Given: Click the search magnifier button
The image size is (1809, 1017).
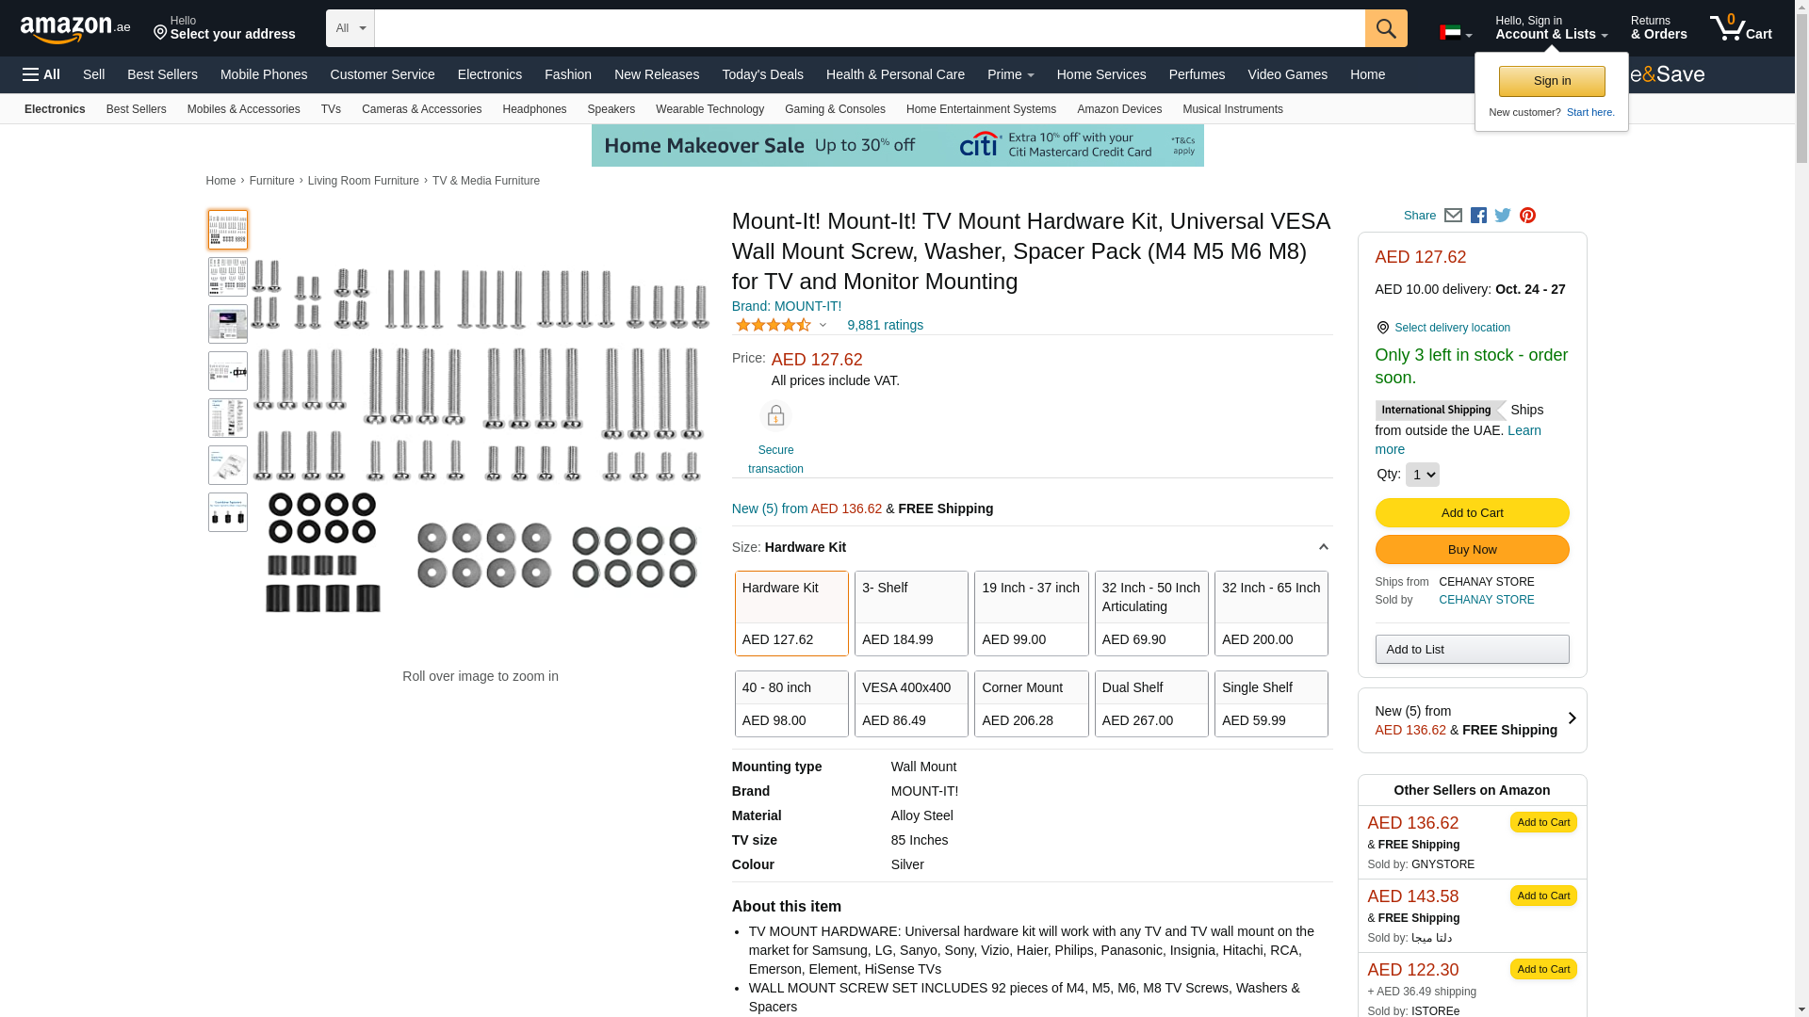Looking at the screenshot, I should [x=1386, y=28].
